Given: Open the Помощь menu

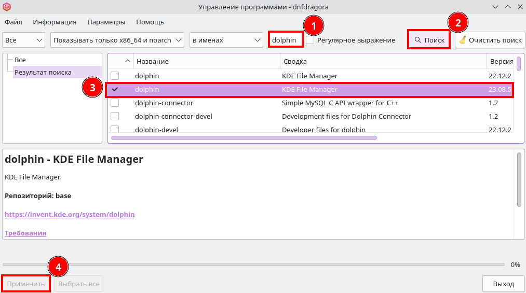Looking at the screenshot, I should [150, 22].
